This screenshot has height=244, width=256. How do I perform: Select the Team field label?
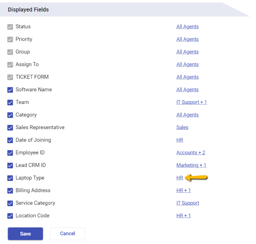[x=22, y=102]
